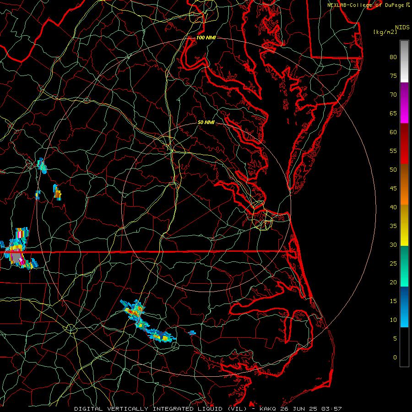Click the 45 value on the scale
Viewport: 412px width, 412px height.
coord(393,189)
